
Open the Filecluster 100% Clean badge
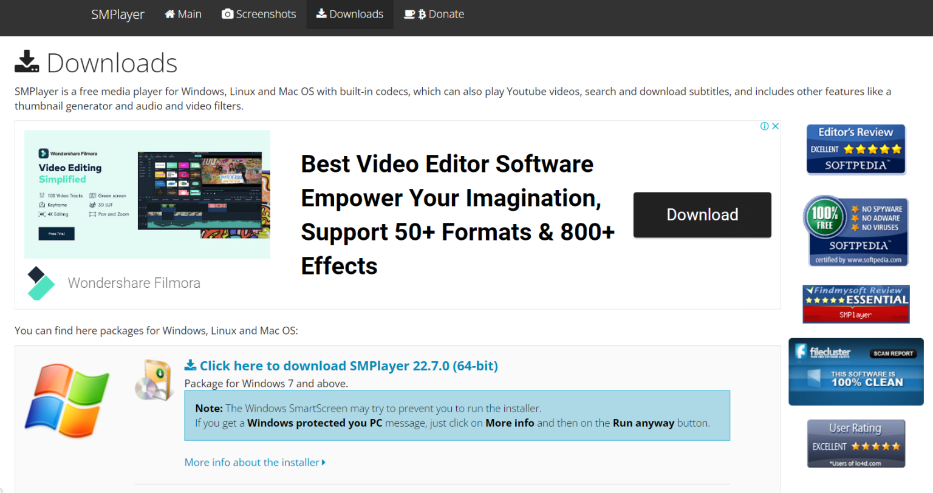point(856,372)
